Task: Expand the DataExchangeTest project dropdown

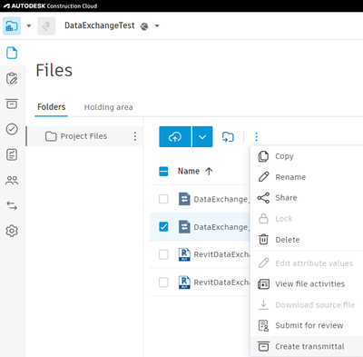Action: (157, 26)
